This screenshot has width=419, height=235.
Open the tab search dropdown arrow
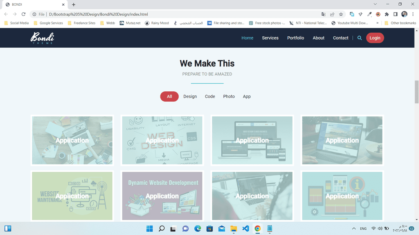[x=375, y=4]
